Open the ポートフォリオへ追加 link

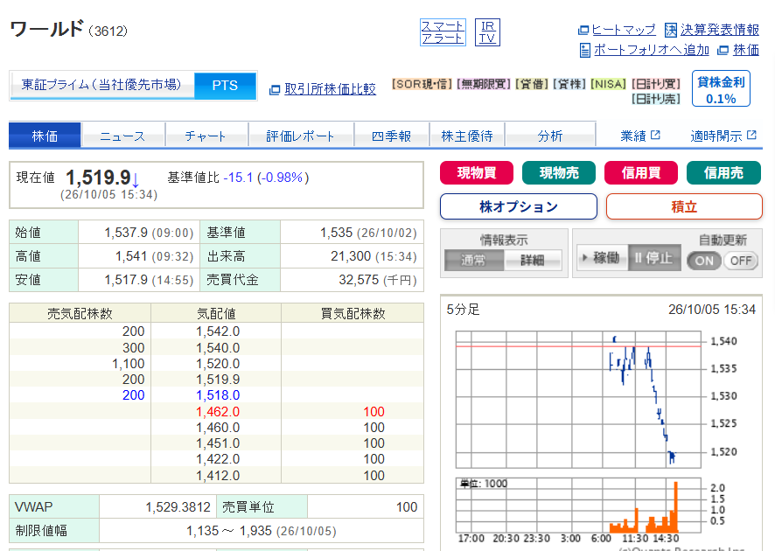coord(652,50)
